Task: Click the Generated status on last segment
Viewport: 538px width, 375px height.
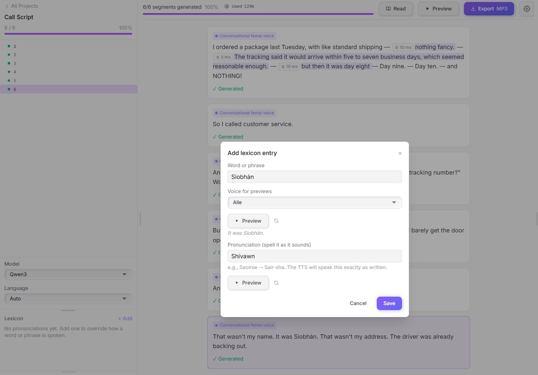Action: tap(228, 359)
